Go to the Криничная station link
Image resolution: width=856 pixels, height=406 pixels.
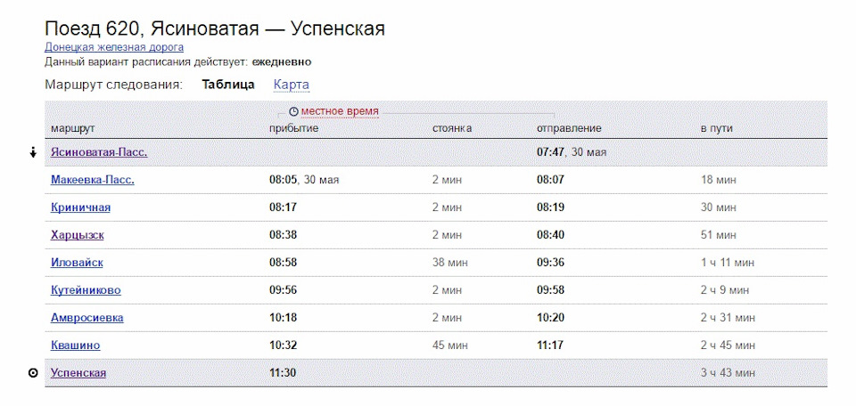coord(81,207)
